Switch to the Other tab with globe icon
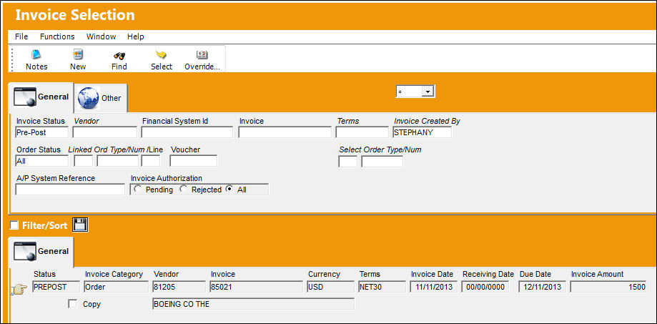 (x=101, y=98)
